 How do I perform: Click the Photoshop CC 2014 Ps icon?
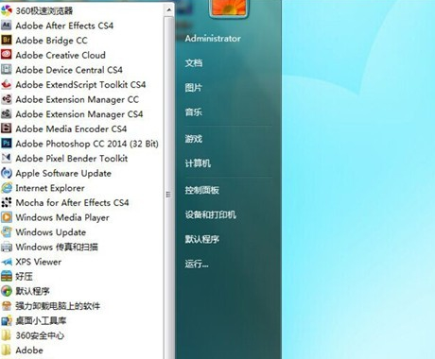pyautogui.click(x=7, y=144)
